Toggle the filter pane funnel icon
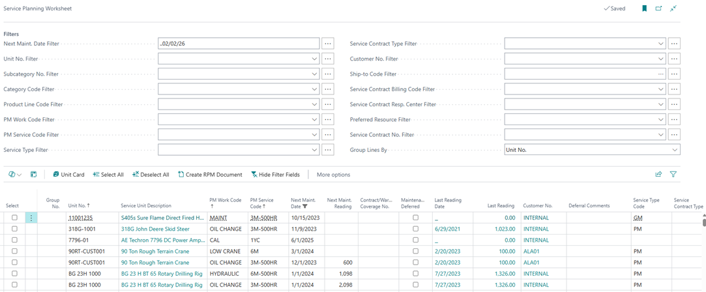Image resolution: width=706 pixels, height=292 pixels. tap(673, 174)
